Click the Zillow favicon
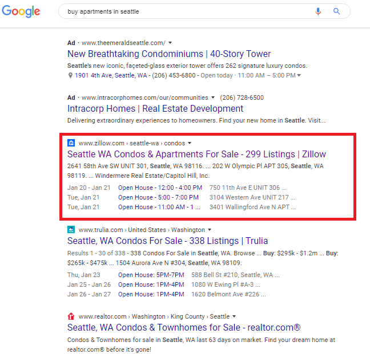This screenshot has height=354, width=370. point(71,143)
